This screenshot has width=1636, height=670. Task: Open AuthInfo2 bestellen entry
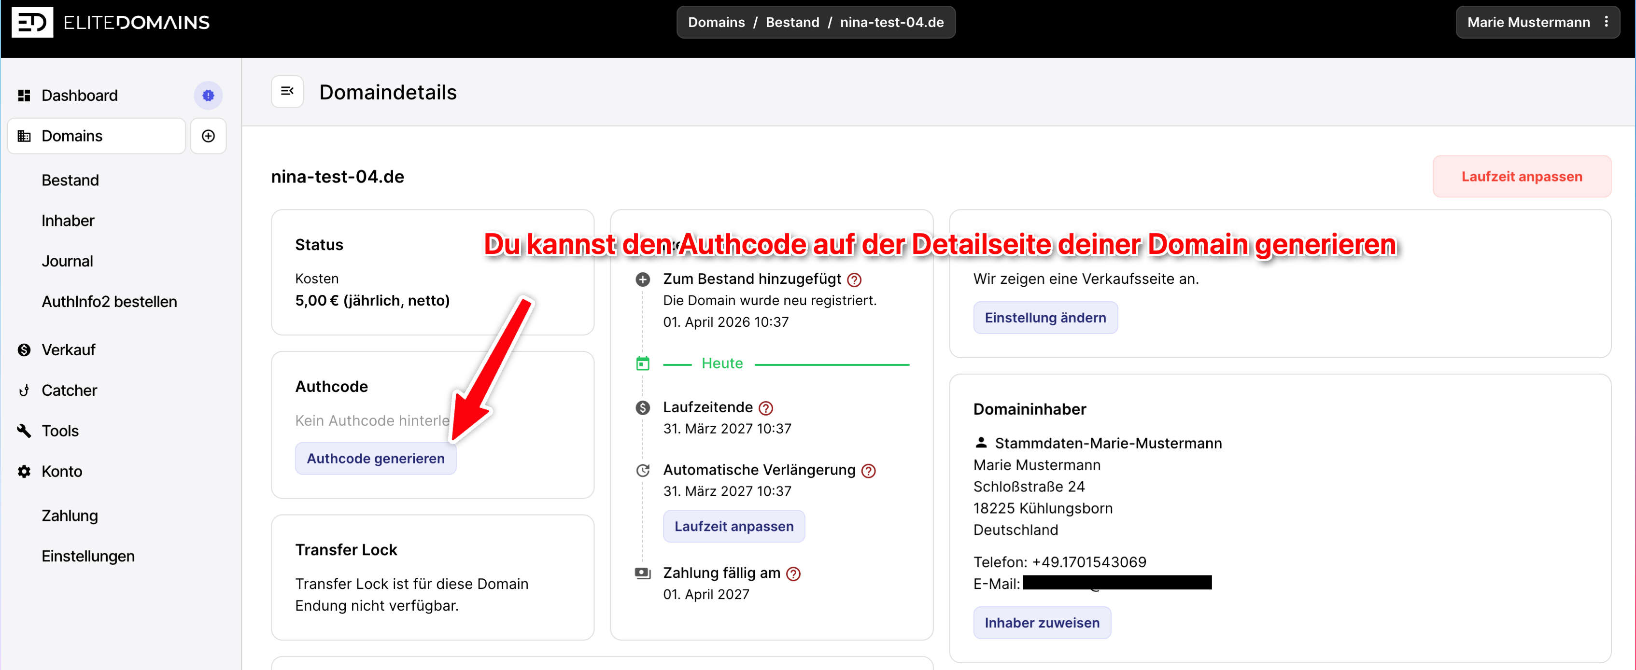click(x=109, y=302)
